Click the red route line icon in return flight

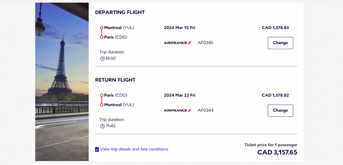(x=101, y=100)
